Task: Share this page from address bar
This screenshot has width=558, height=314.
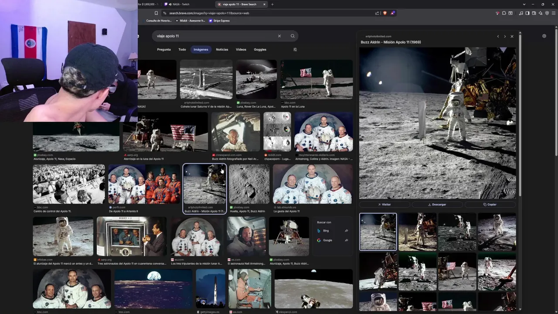Action: 377,13
